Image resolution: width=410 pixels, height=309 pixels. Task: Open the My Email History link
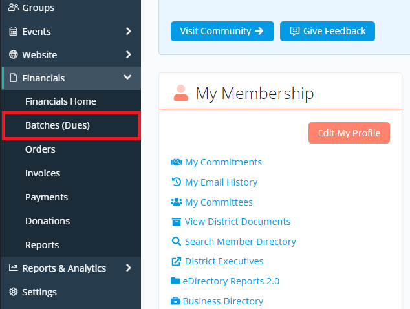(x=221, y=182)
